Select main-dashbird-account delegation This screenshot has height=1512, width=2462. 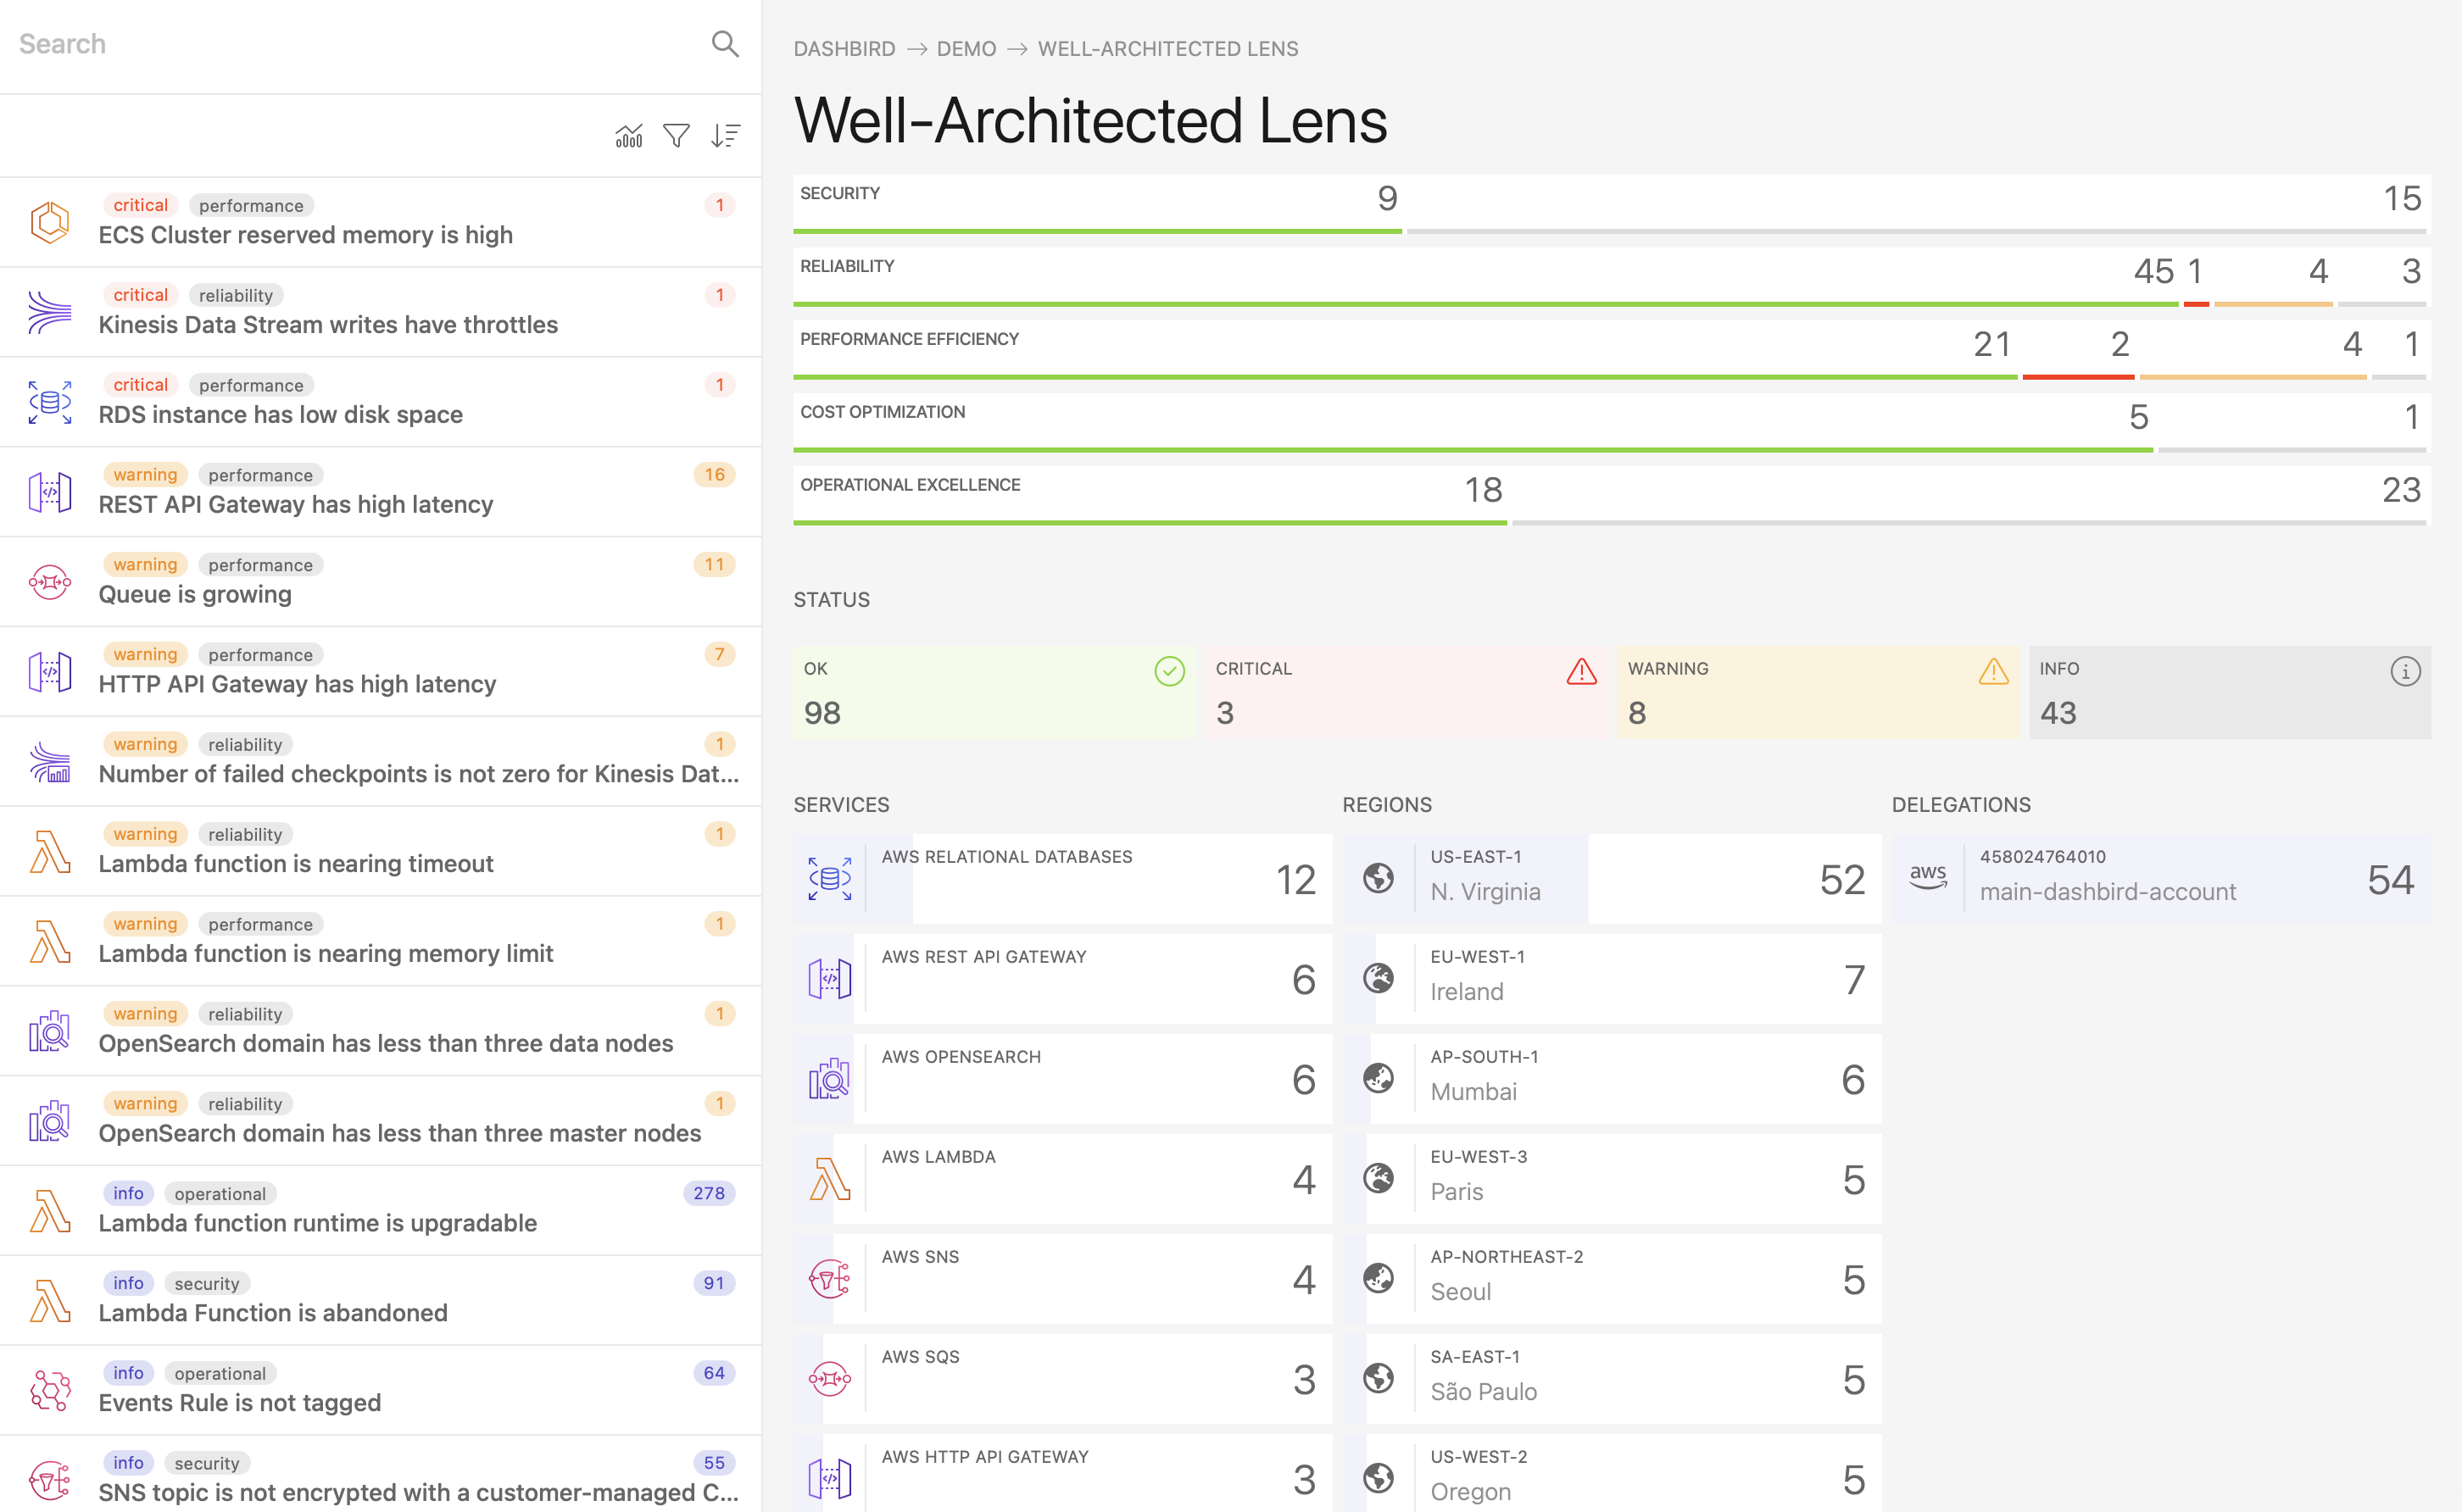point(2161,879)
